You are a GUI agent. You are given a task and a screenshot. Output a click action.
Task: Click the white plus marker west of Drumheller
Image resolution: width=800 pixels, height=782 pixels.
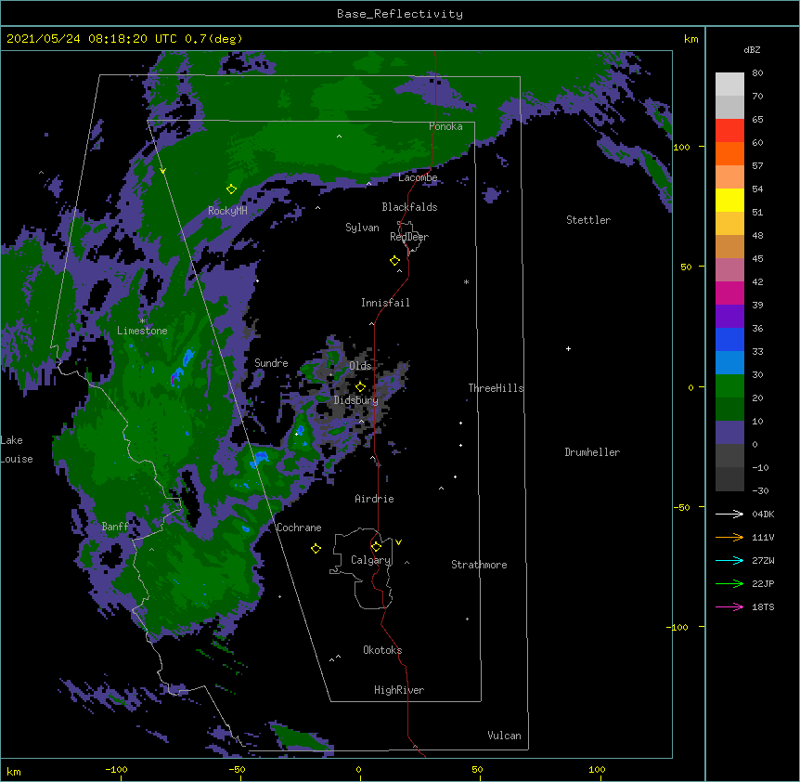tap(568, 348)
